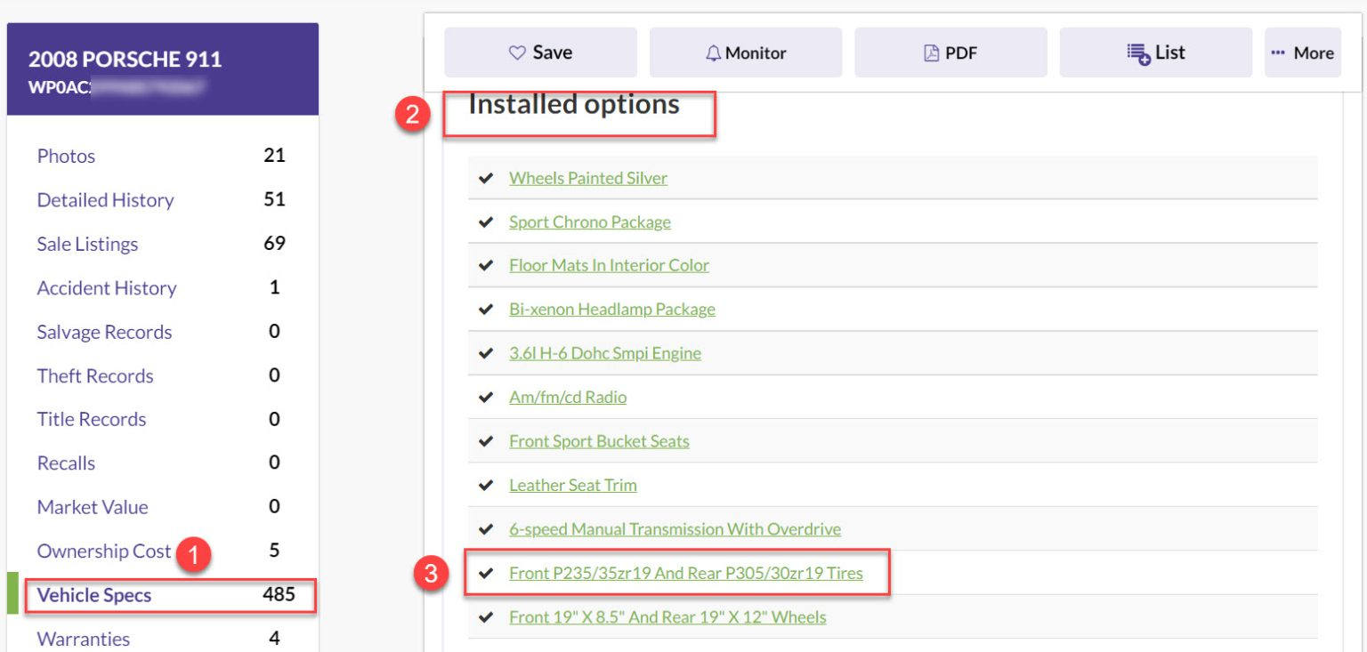Screen dimensions: 1367x652
Task: Click the heart icon on Save
Action: (517, 53)
